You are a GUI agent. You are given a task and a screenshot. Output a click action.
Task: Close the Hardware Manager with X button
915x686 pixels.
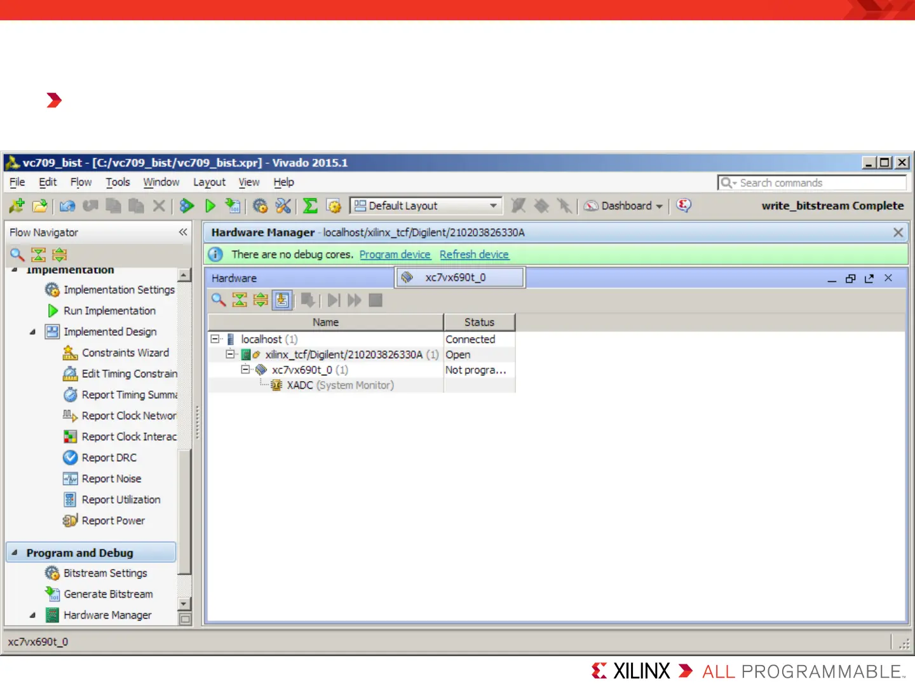click(x=898, y=232)
